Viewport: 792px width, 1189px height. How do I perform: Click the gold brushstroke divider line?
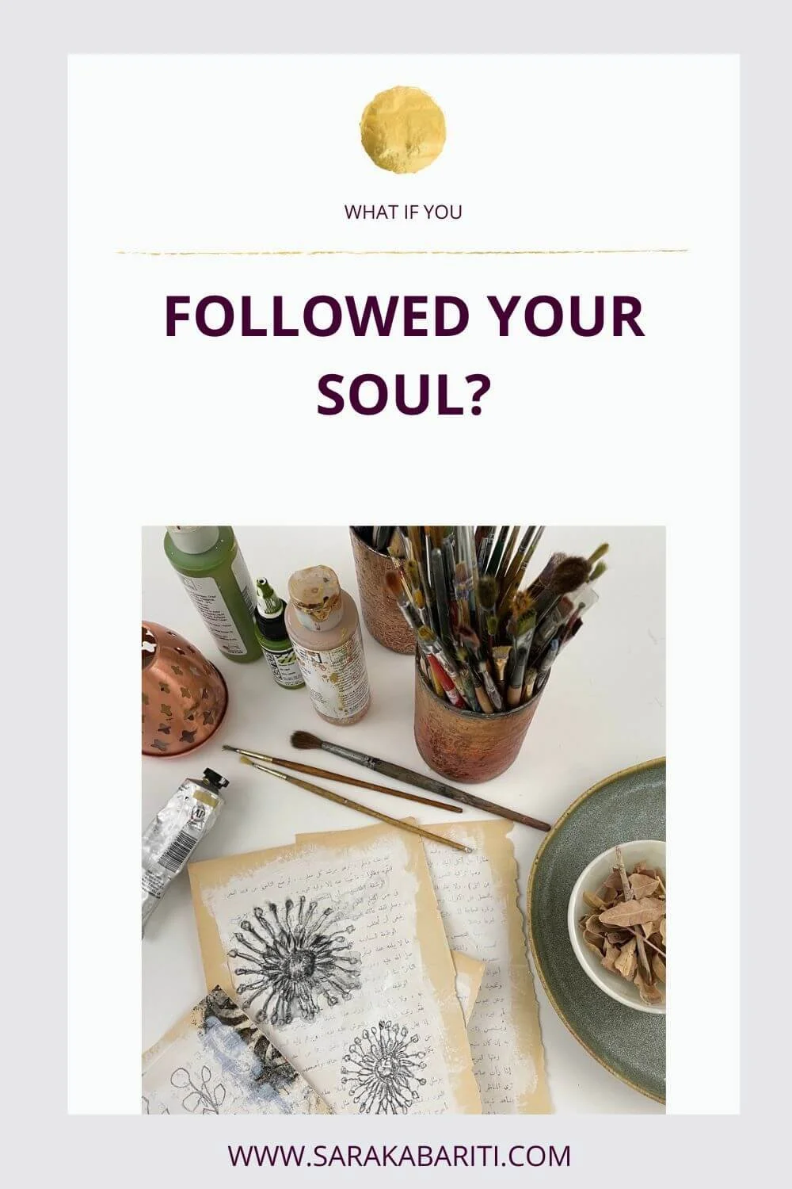(x=403, y=251)
